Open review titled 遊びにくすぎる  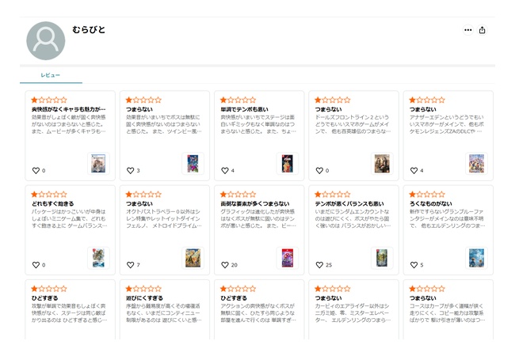[x=144, y=298]
